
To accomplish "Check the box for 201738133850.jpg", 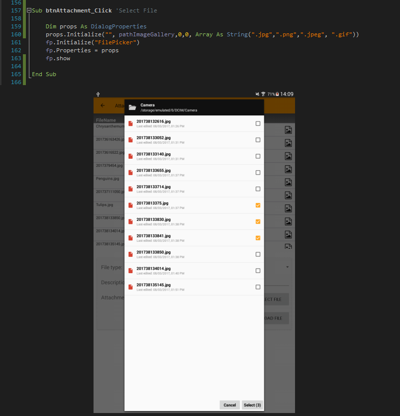I will [x=258, y=254].
